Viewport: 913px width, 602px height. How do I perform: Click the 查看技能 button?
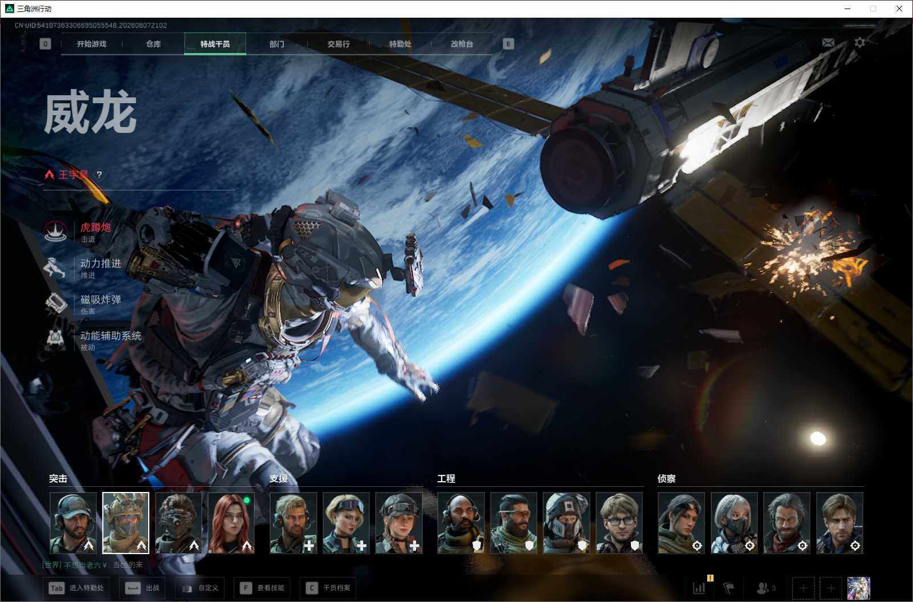click(262, 588)
